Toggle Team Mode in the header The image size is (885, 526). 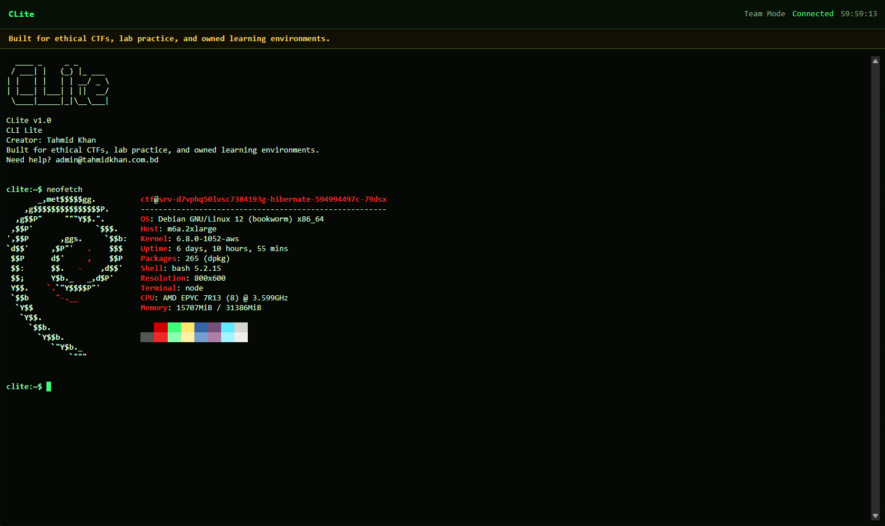tap(764, 14)
